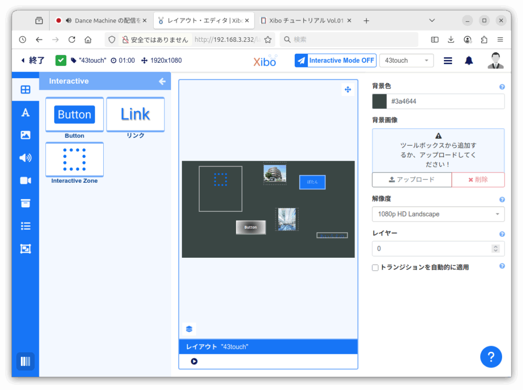523x390 pixels.
Task: Toggle Interactive Mode OFF switch
Action: (x=336, y=61)
